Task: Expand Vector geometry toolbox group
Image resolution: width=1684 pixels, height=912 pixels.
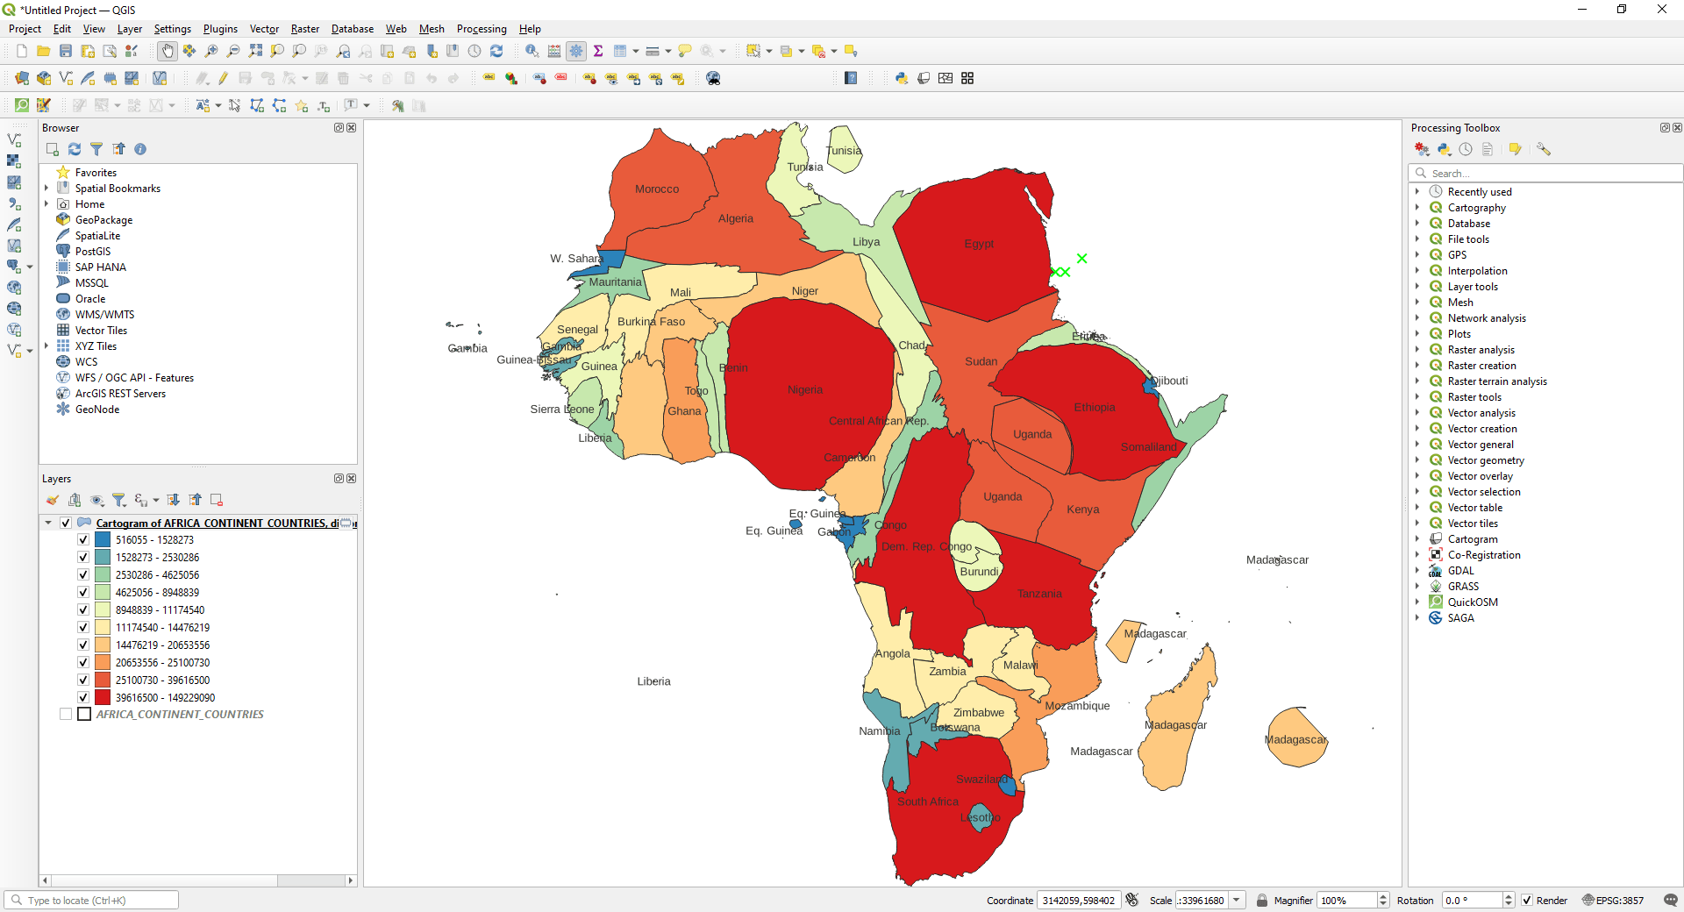Action: coord(1417,460)
